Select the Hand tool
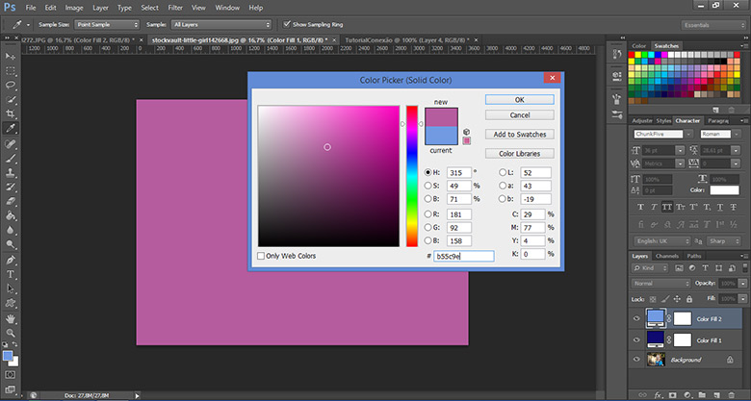This screenshot has height=401, width=751. 11,317
